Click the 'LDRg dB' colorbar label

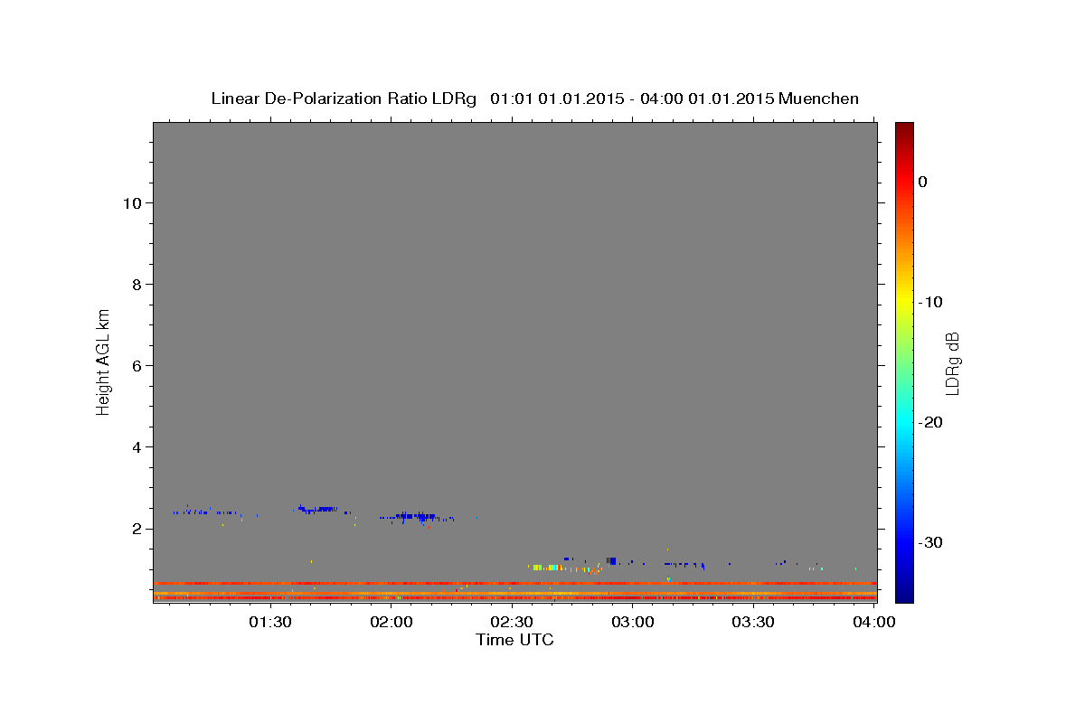pyautogui.click(x=952, y=363)
